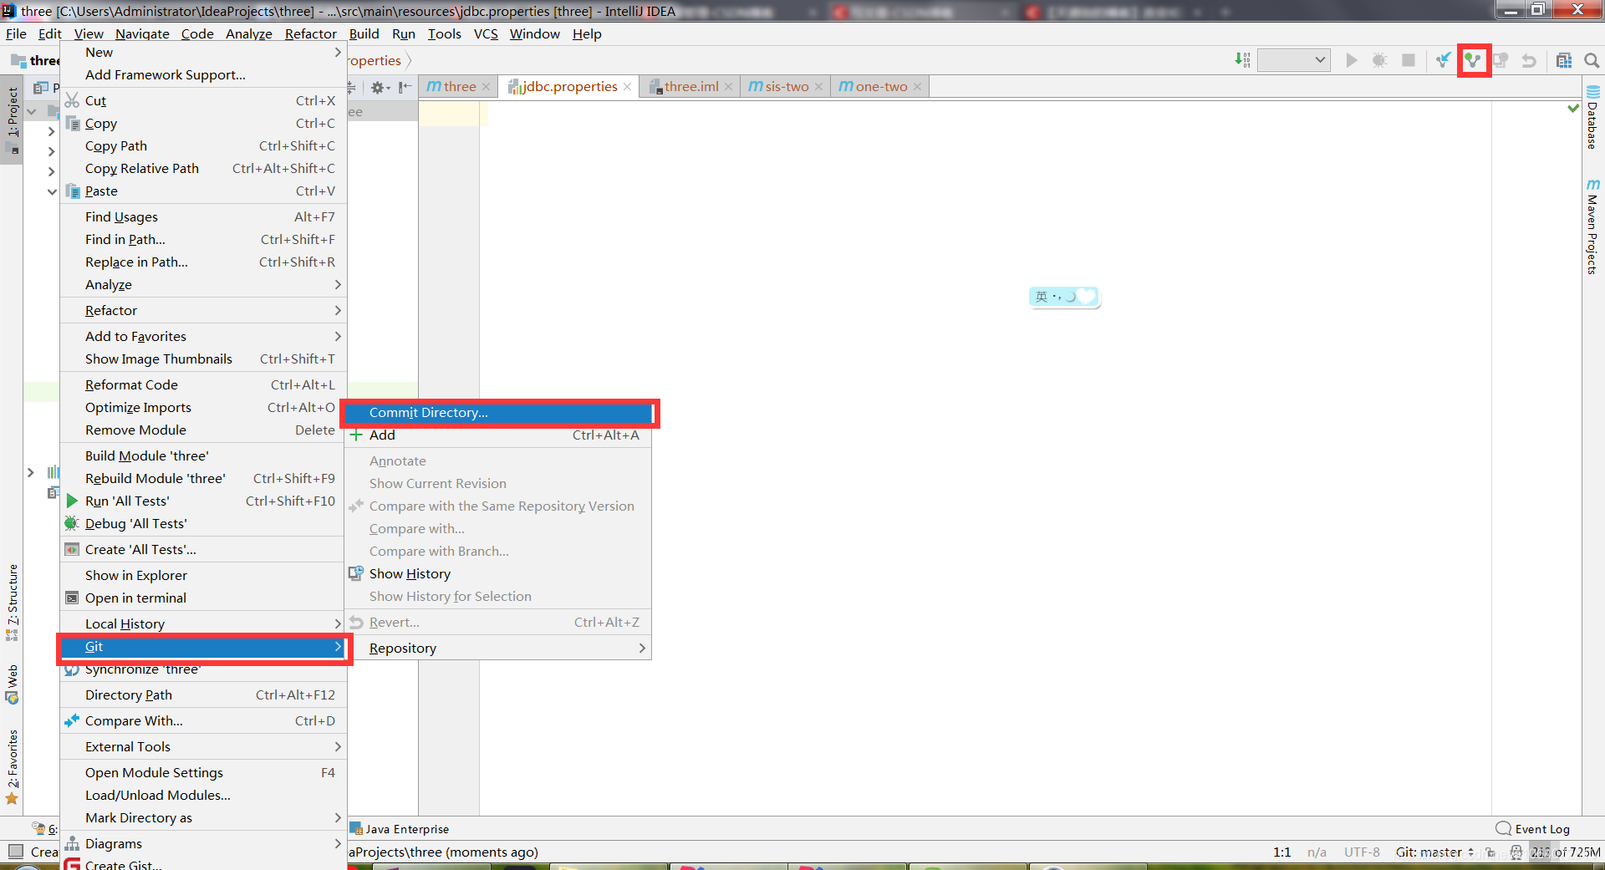This screenshot has height=870, width=1605.
Task: Click the green inspection checkmark indicator
Action: pos(1573,109)
